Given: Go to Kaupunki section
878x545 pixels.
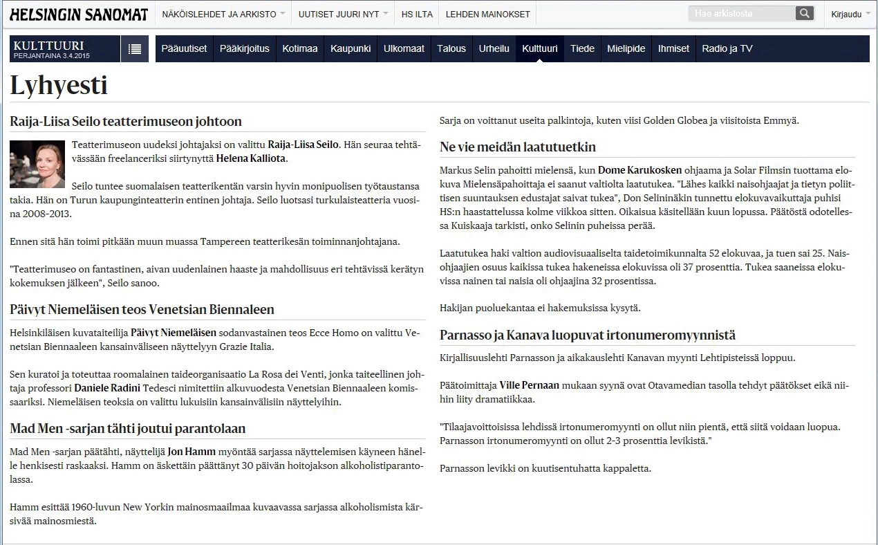Looking at the screenshot, I should point(351,48).
